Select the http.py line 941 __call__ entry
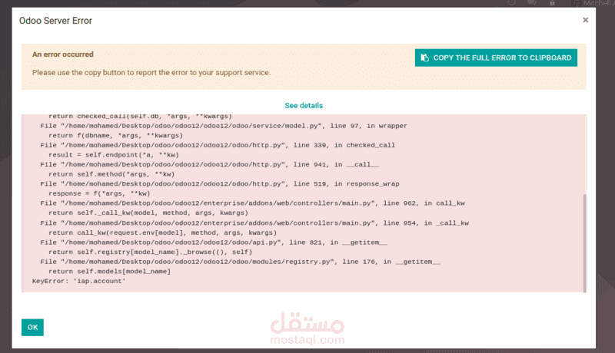 [209, 164]
